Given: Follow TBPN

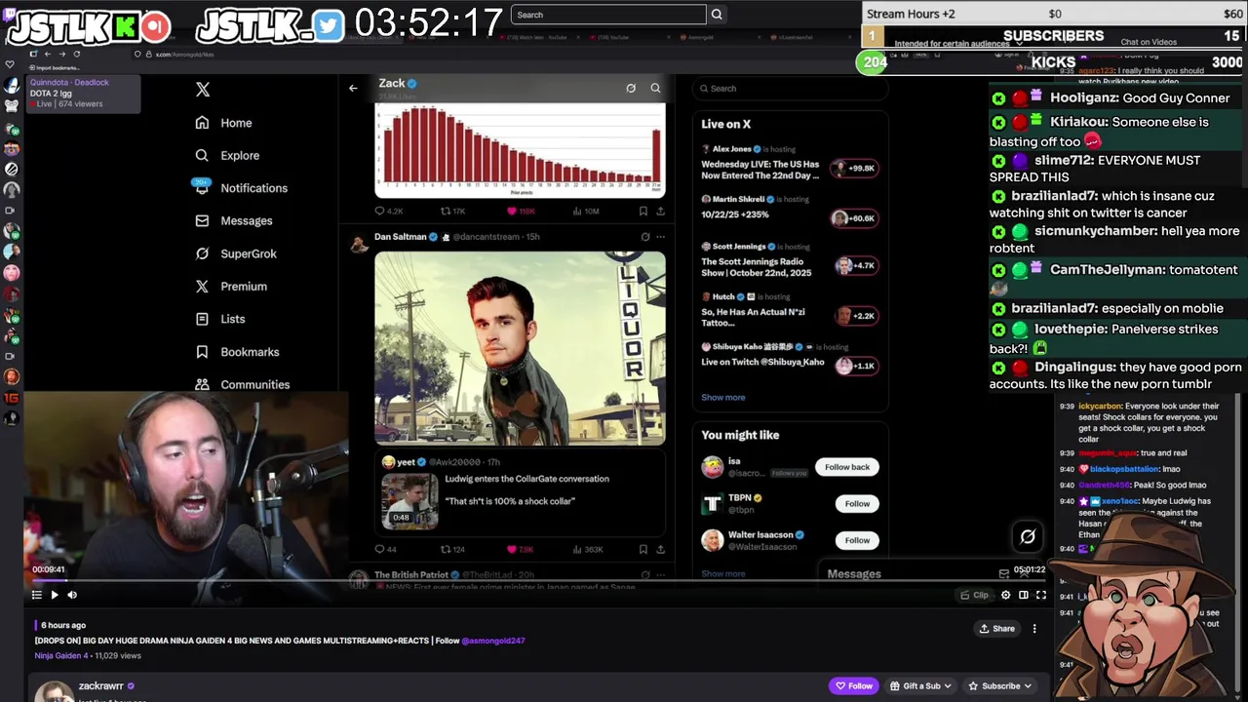Looking at the screenshot, I should pos(857,503).
